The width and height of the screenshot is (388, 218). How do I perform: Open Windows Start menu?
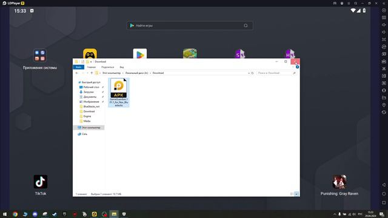click(x=4, y=214)
